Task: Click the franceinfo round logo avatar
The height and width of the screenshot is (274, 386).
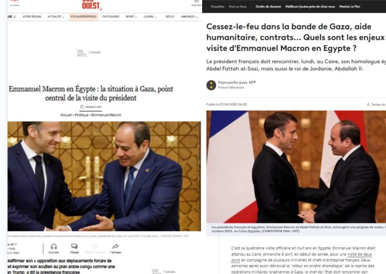Action: (x=211, y=85)
